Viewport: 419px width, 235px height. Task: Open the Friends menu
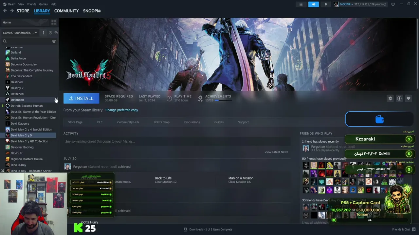pos(32,4)
